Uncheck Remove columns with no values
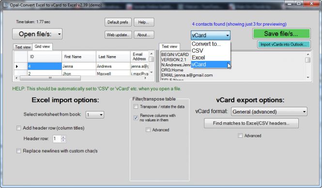This screenshot has width=322, height=188. 136,117
